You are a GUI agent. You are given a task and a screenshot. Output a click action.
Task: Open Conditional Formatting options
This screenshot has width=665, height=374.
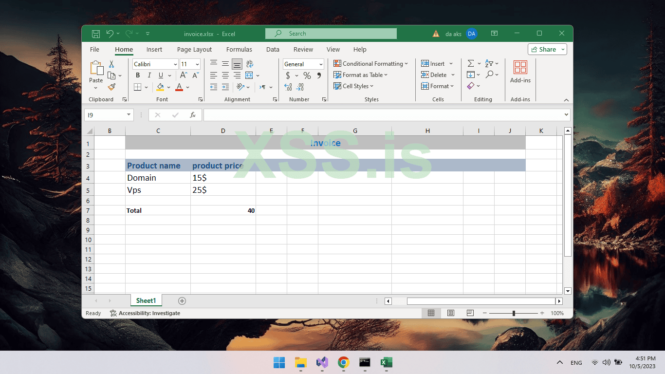371,63
